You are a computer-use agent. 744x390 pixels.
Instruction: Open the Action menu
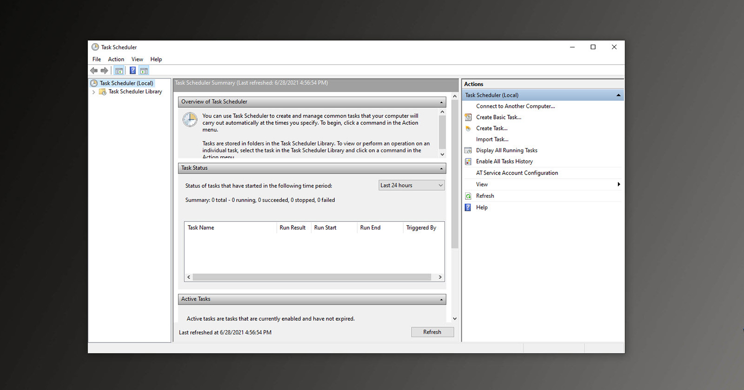coord(116,59)
